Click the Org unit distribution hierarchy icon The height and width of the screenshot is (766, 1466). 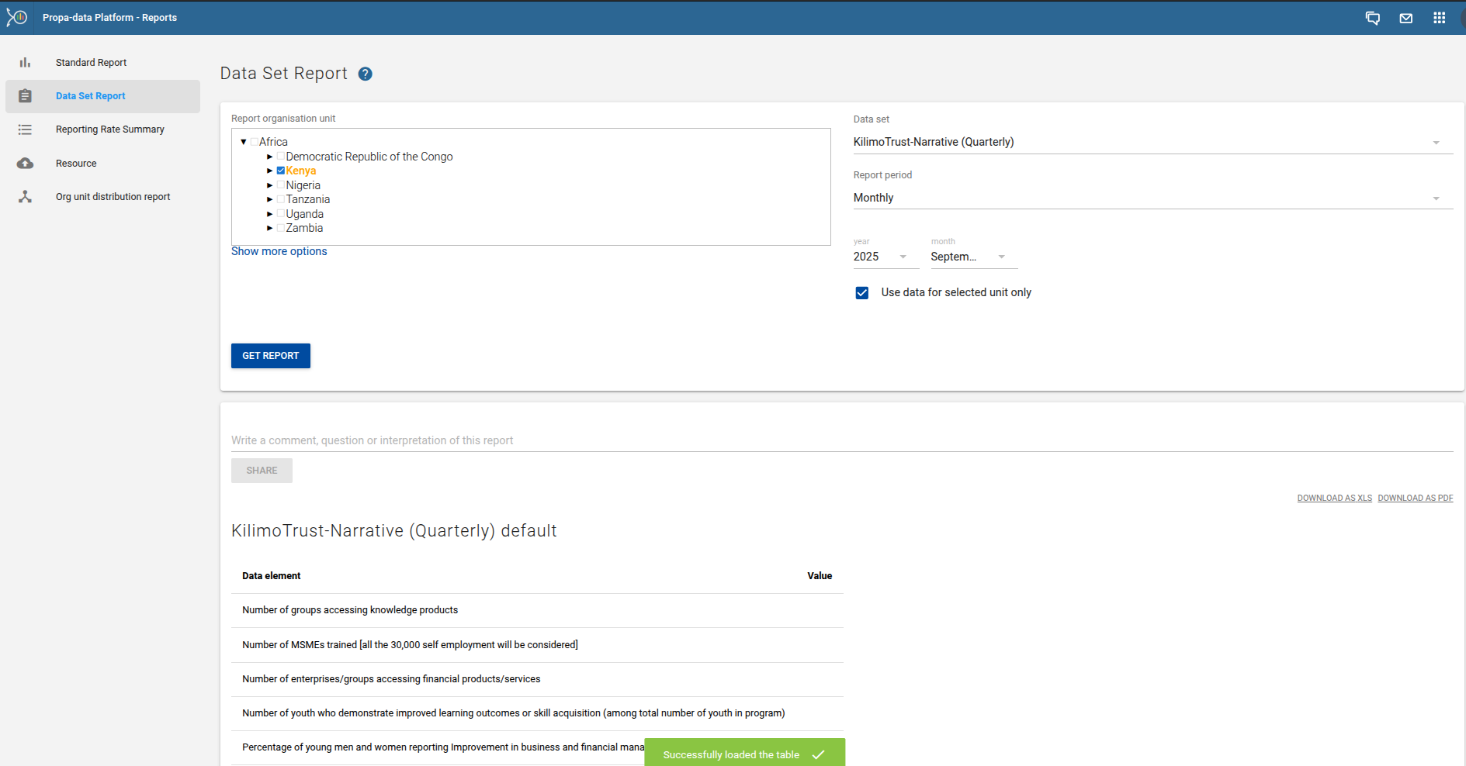coord(25,197)
